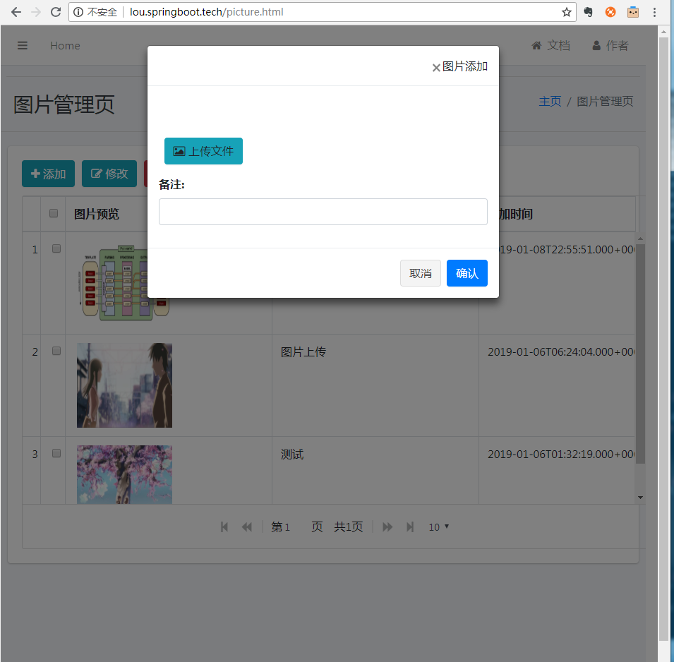Click the address bar URL

coord(206,12)
